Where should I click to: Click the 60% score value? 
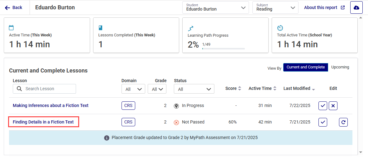pos(232,122)
